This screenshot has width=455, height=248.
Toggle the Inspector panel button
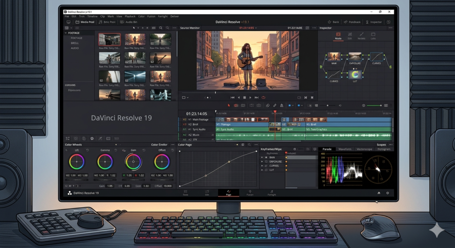(x=373, y=22)
